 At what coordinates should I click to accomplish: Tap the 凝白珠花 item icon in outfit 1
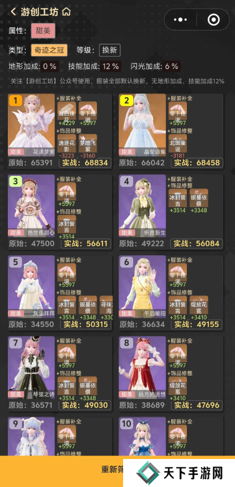(67, 111)
